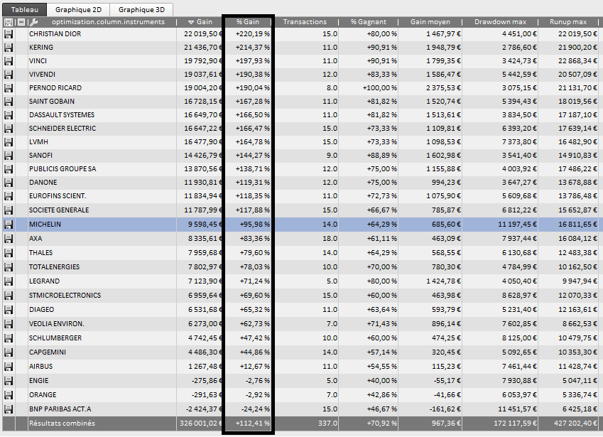The image size is (603, 437).
Task: Click gain value 22 019,50 €
Action: pos(202,34)
